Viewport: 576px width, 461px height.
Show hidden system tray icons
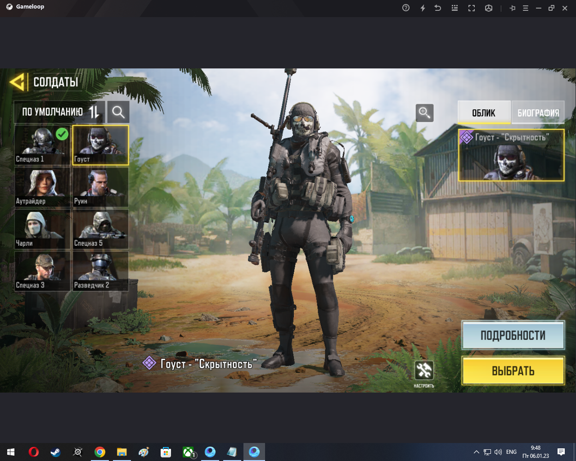coord(476,452)
